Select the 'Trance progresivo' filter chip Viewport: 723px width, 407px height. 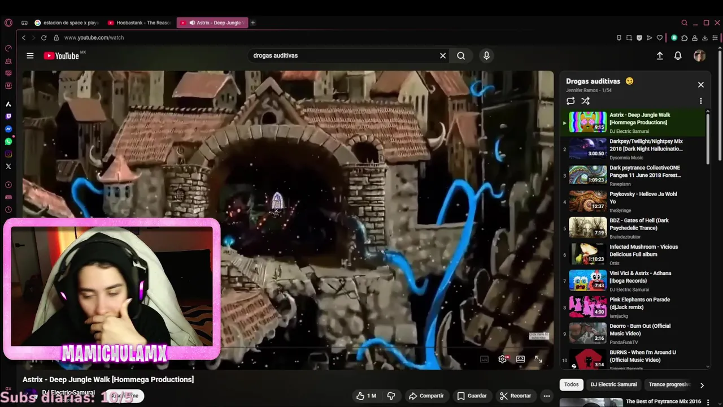[x=669, y=384]
